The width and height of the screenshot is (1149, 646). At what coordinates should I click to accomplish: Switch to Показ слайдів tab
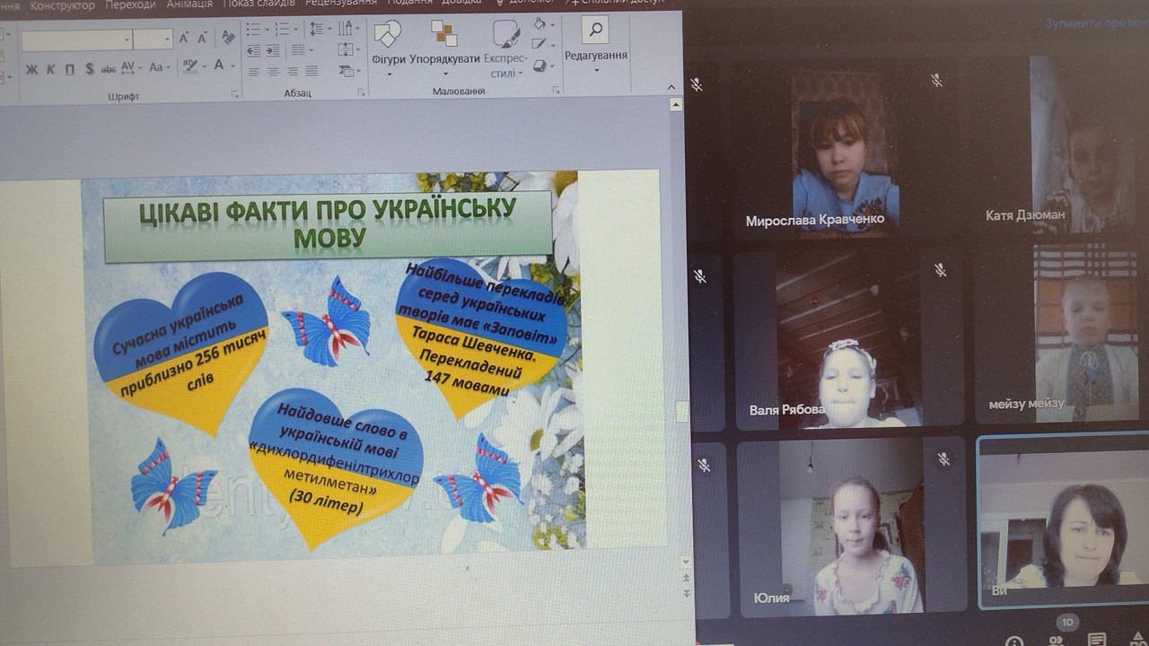259,4
